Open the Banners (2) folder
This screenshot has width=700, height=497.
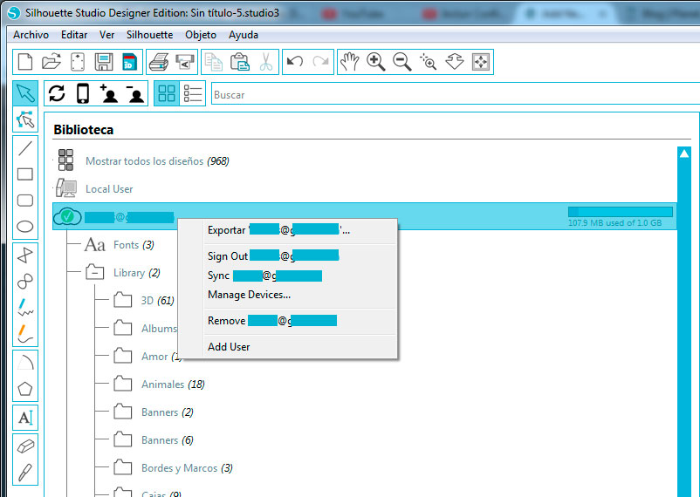pyautogui.click(x=167, y=412)
